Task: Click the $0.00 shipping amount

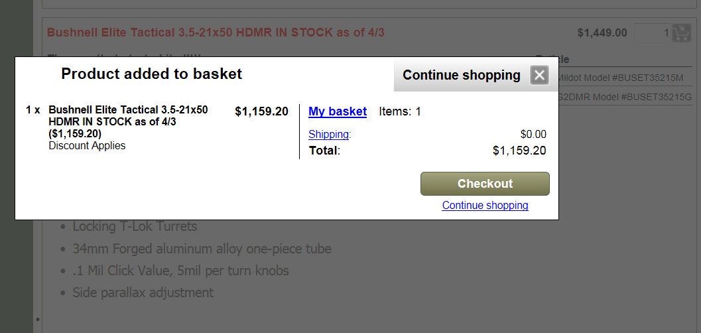Action: tap(533, 135)
